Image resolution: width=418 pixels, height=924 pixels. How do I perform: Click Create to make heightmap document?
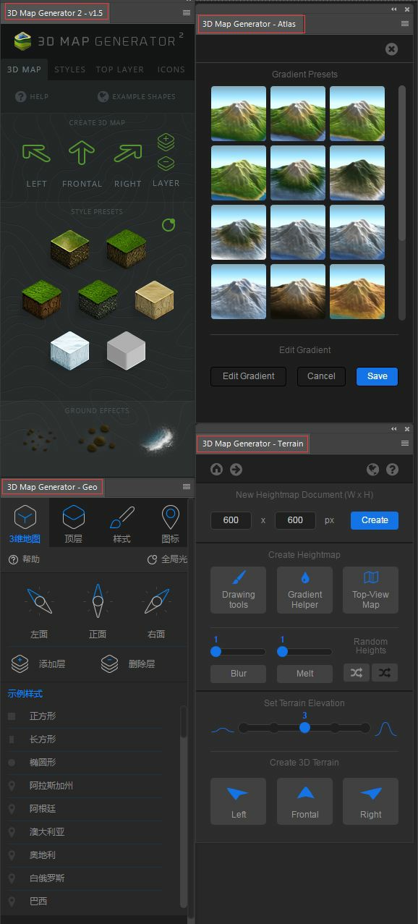[x=375, y=520]
